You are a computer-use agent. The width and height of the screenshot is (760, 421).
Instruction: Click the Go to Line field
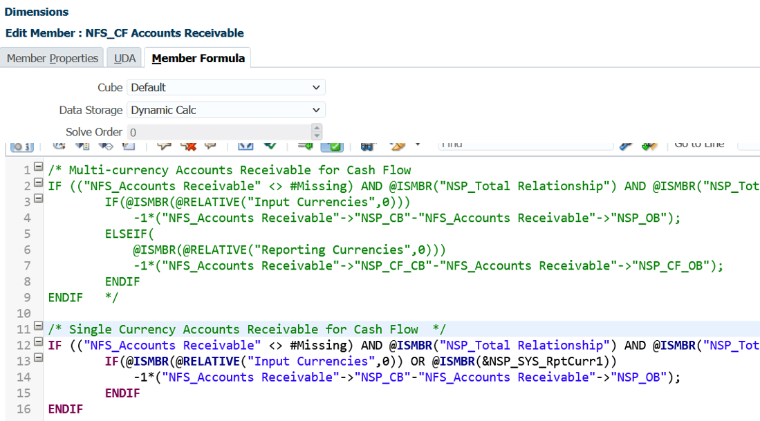pyautogui.click(x=748, y=145)
